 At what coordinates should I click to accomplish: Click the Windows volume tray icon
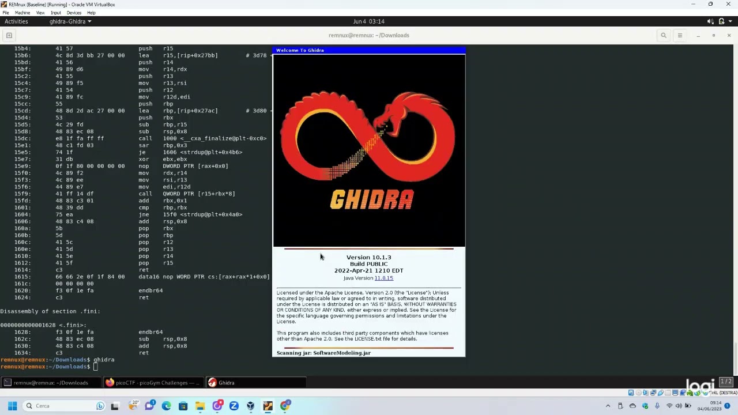678,406
